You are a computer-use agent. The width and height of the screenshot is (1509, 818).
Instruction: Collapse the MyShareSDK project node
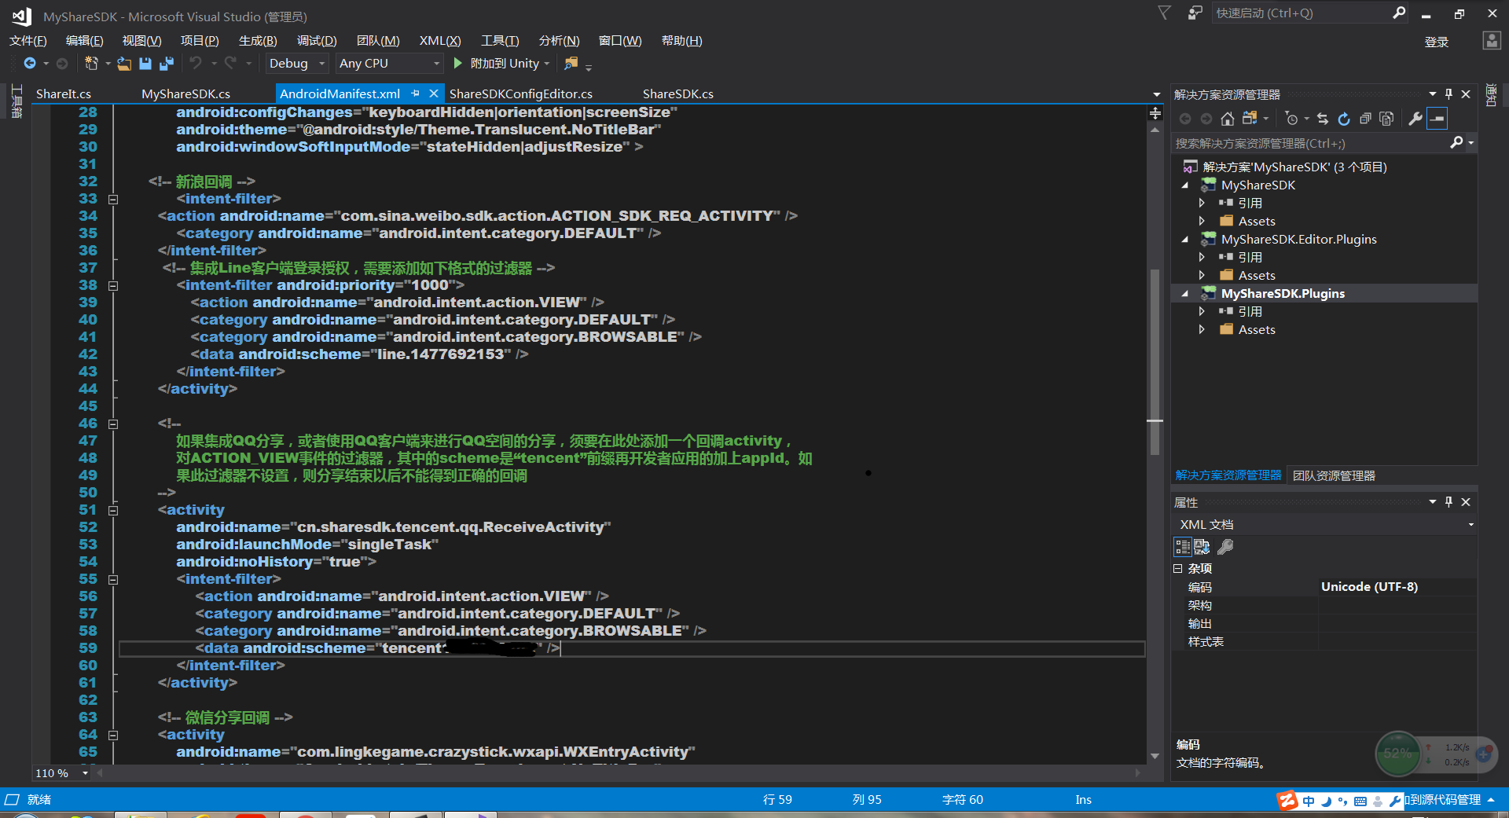pos(1185,185)
